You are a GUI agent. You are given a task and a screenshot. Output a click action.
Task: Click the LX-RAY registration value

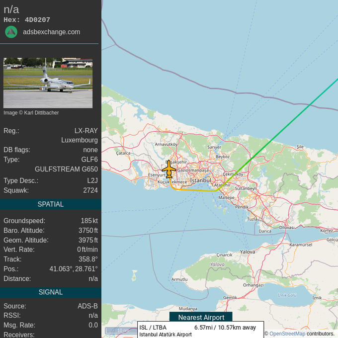point(86,131)
